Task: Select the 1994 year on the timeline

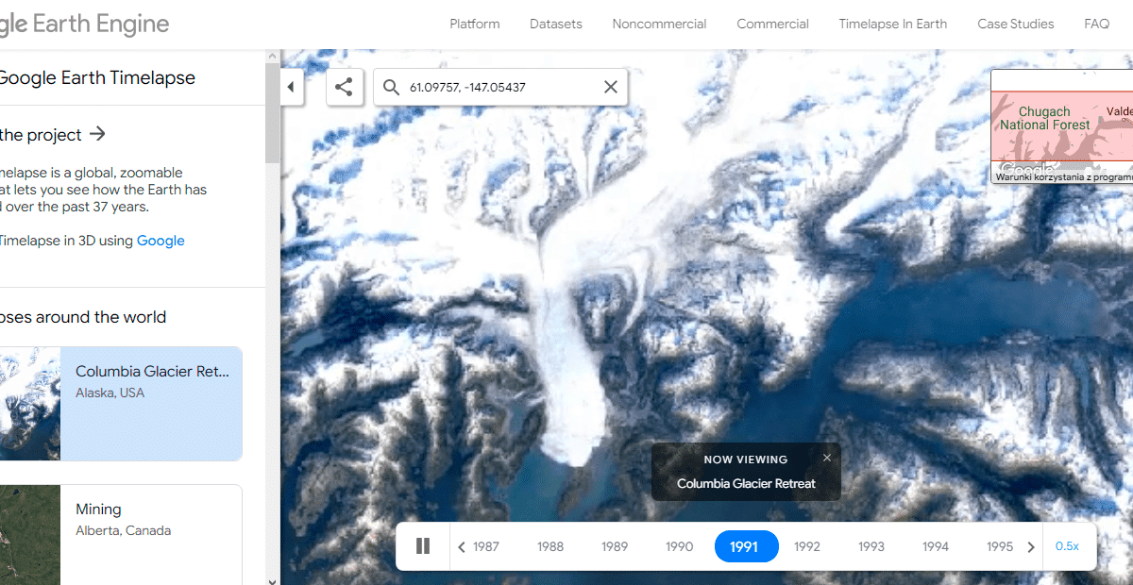Action: [936, 546]
